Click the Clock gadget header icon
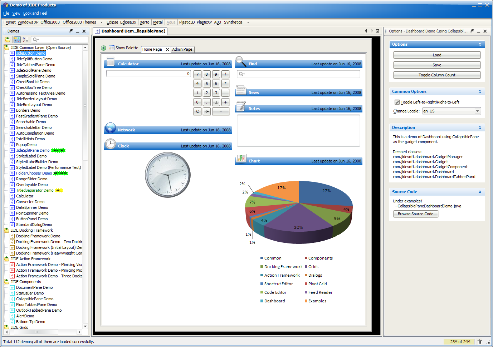 coord(111,144)
